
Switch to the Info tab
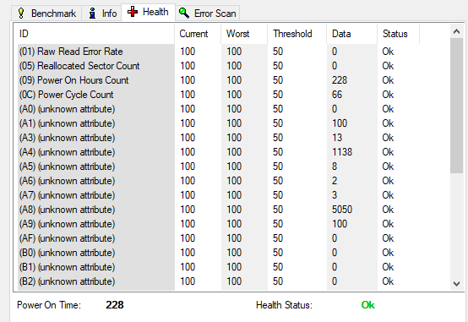point(101,14)
